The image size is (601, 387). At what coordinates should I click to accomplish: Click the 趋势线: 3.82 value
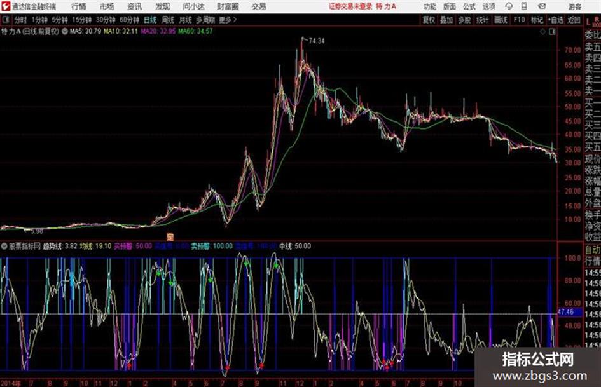[60, 246]
